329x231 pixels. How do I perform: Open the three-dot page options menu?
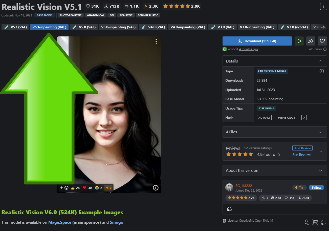click(323, 6)
